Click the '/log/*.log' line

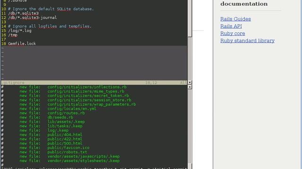tap(20, 31)
